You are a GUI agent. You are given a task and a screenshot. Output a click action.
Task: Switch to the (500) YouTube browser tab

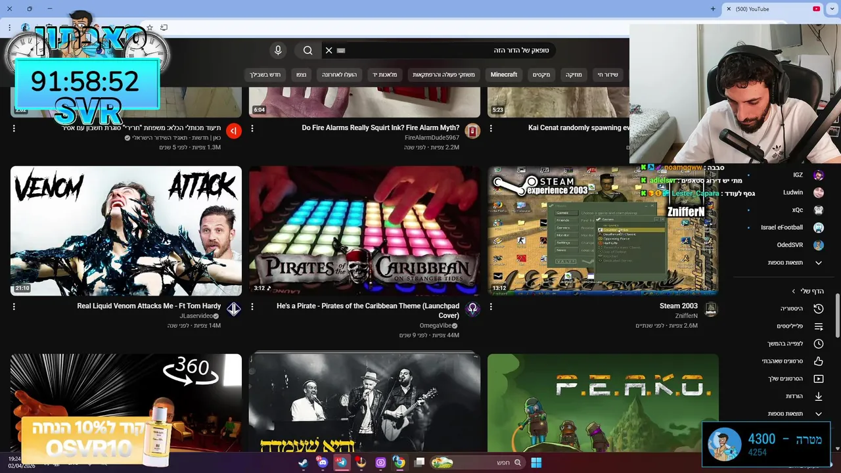[772, 9]
